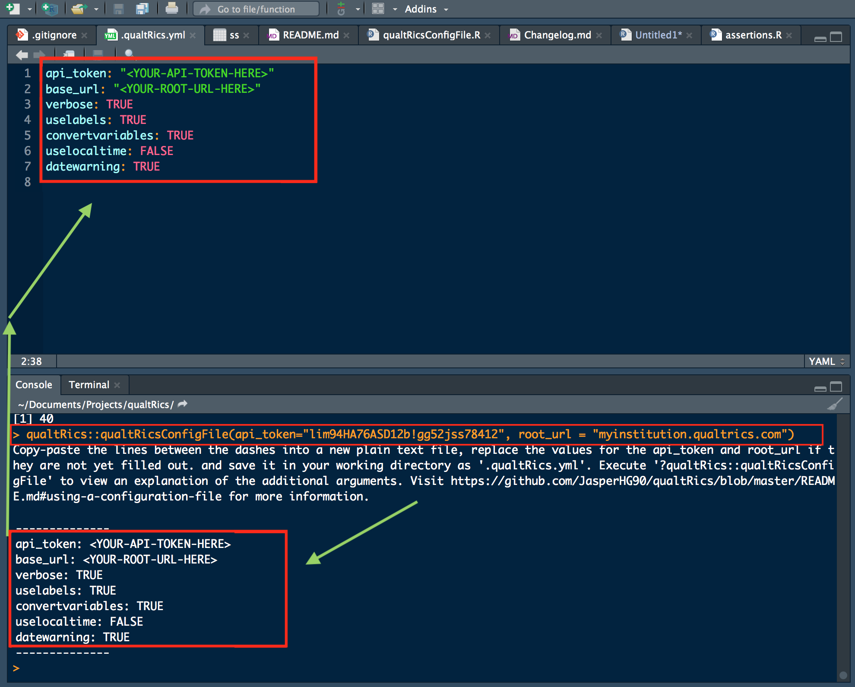Viewport: 855px width, 687px height.
Task: Click the version control Git icon
Action: pos(341,9)
